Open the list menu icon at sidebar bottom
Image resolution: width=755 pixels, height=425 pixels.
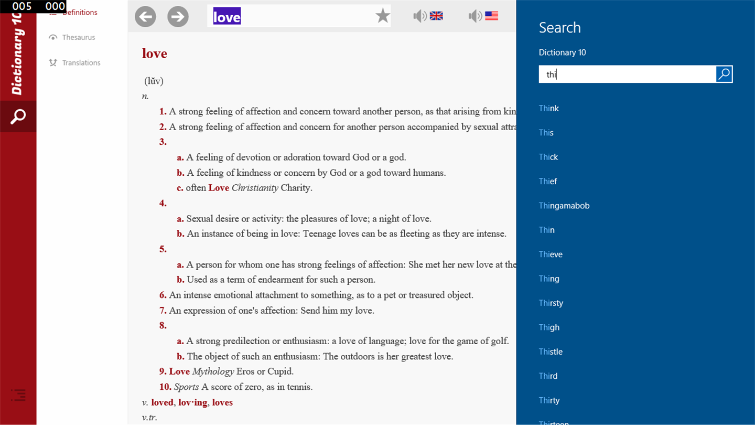[x=18, y=395]
